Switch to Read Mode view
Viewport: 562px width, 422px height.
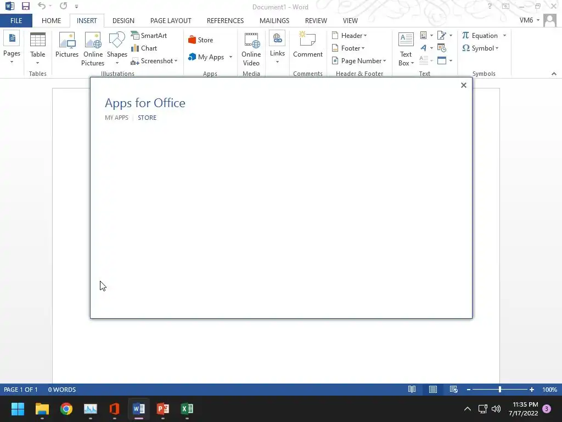(x=412, y=390)
